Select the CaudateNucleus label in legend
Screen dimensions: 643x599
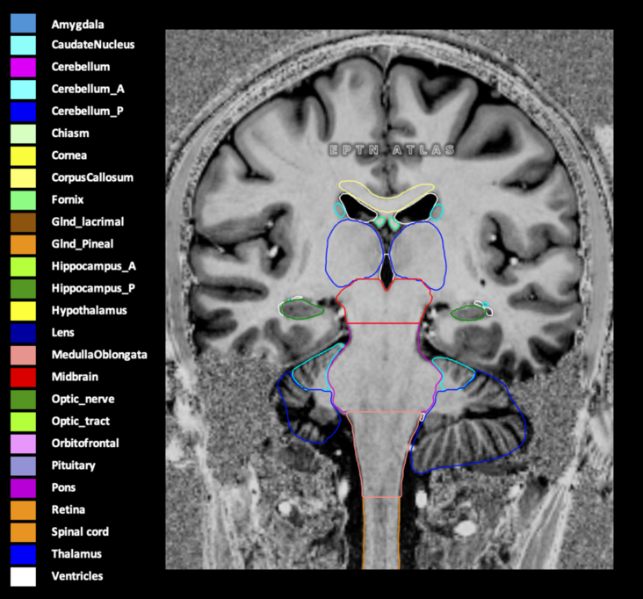click(x=92, y=44)
